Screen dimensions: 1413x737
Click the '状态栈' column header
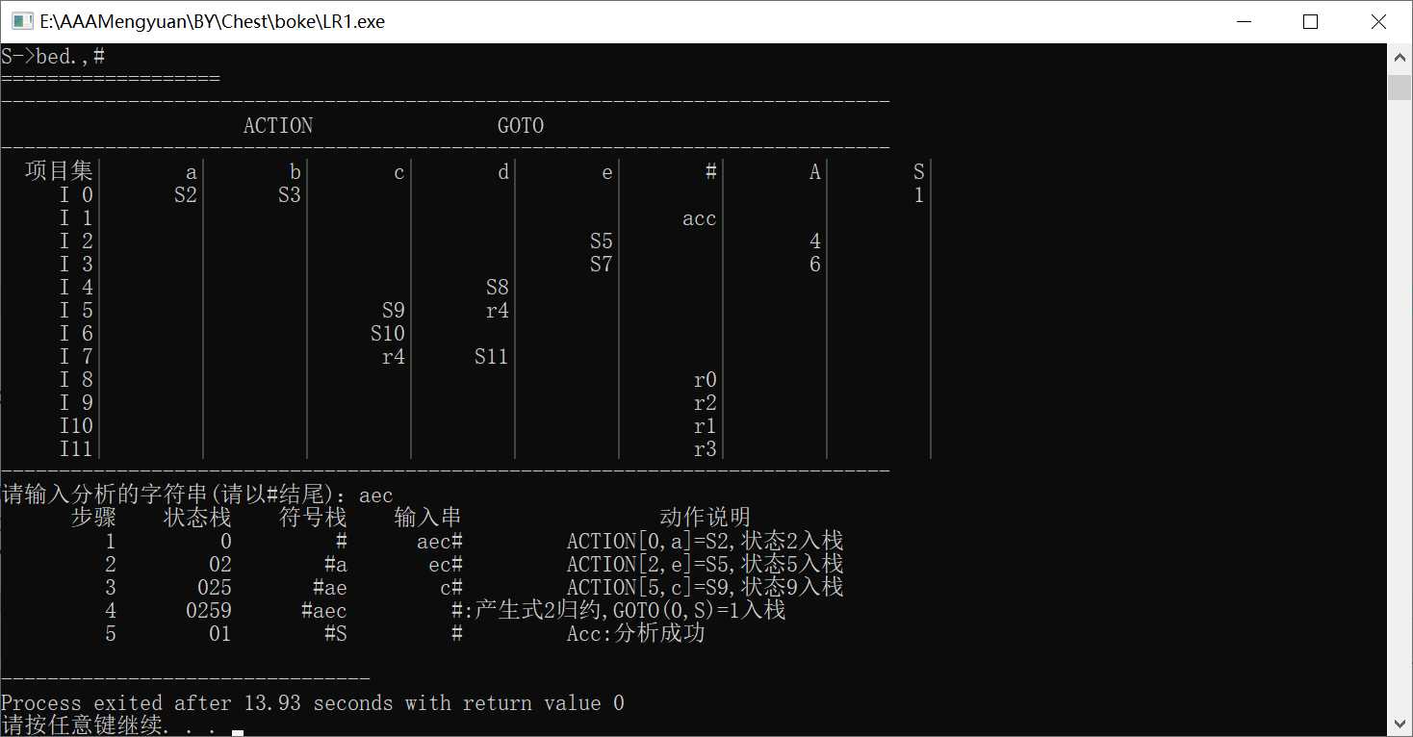197,519
